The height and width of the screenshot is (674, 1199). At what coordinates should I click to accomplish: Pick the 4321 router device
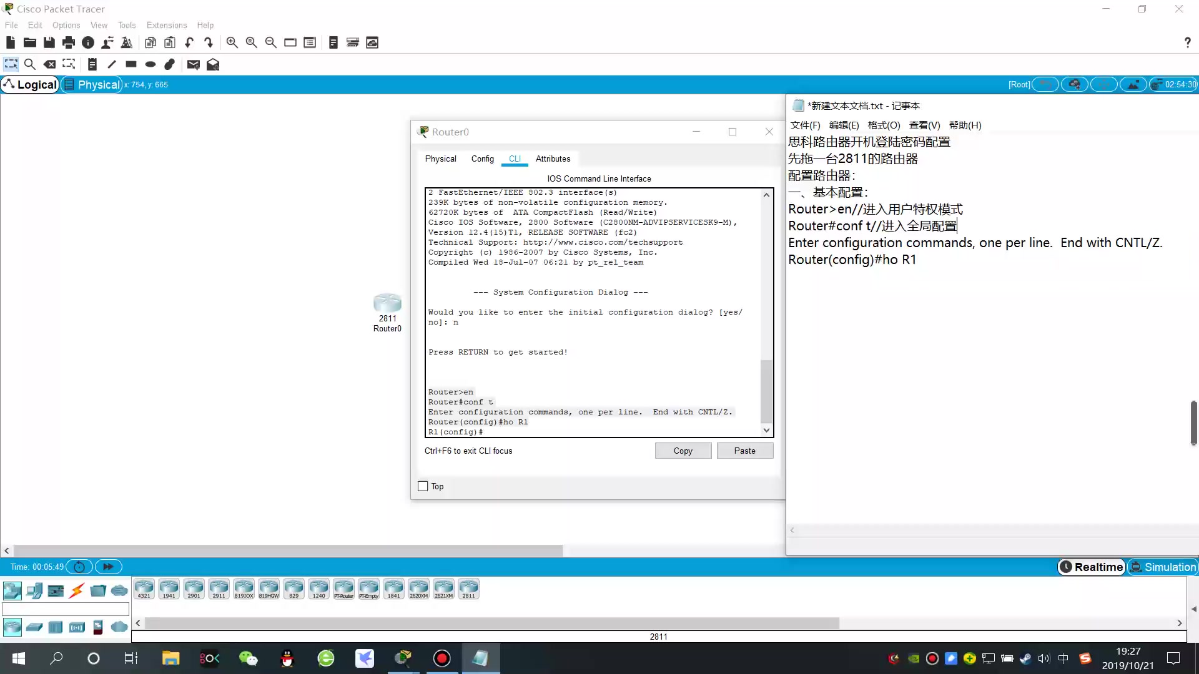[144, 589]
